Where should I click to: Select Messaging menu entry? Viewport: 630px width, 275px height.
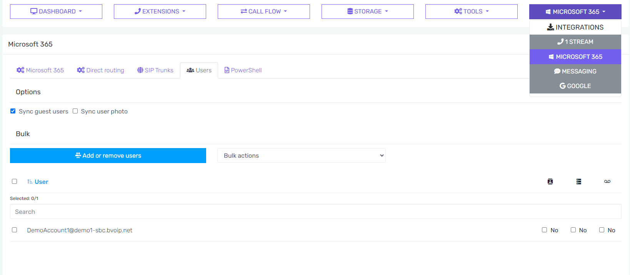click(x=575, y=71)
